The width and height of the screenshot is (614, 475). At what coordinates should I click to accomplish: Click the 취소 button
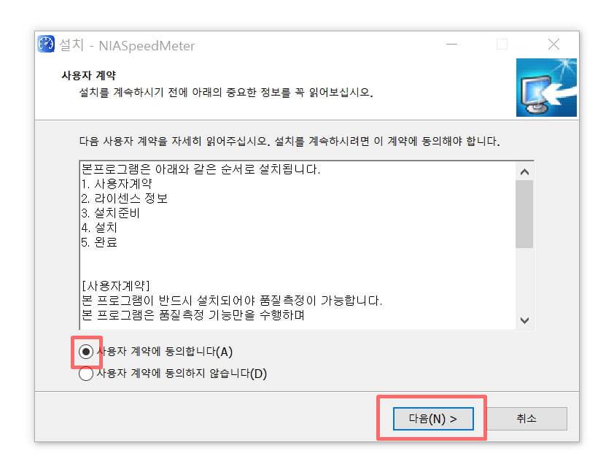tap(526, 419)
